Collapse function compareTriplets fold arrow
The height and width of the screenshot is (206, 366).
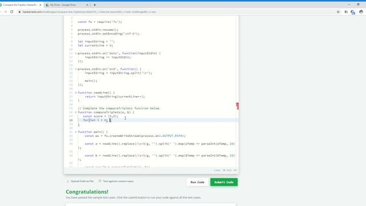(75, 112)
